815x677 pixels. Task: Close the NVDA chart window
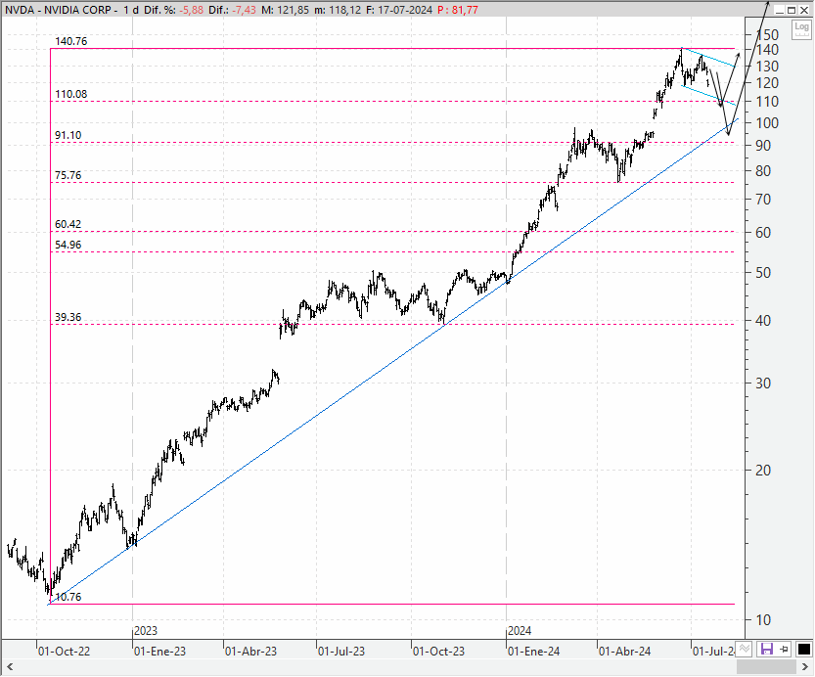click(x=804, y=10)
